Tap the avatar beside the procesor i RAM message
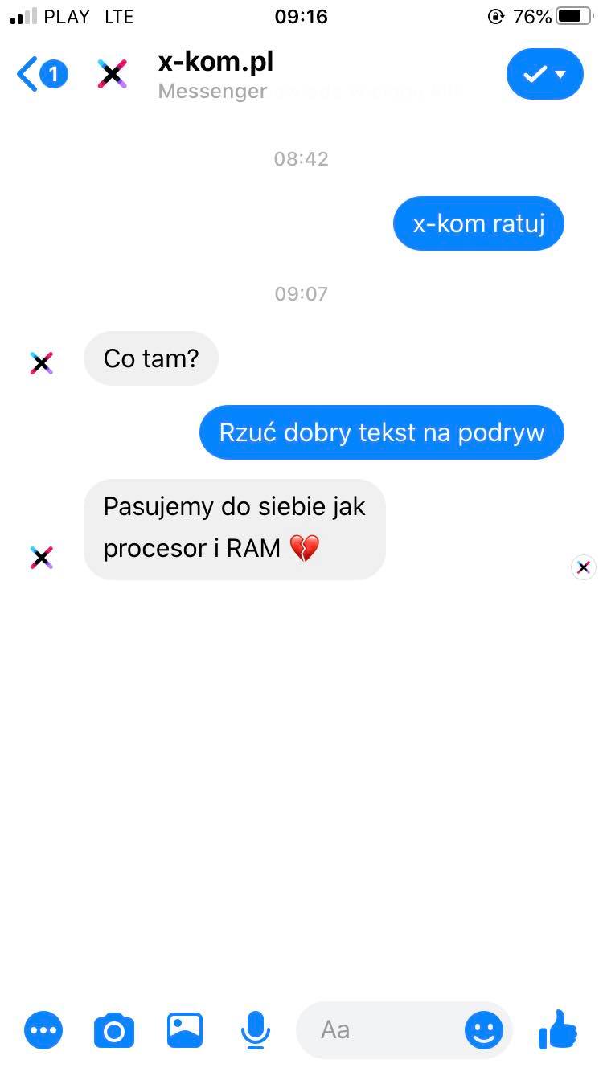The image size is (603, 1072). [42, 558]
